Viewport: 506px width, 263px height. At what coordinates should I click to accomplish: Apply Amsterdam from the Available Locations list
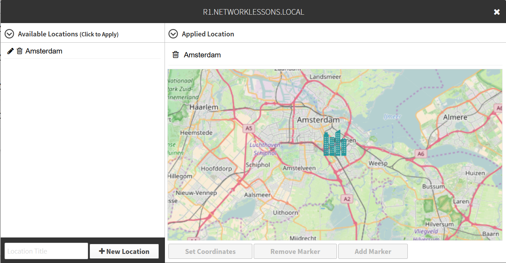tap(44, 51)
